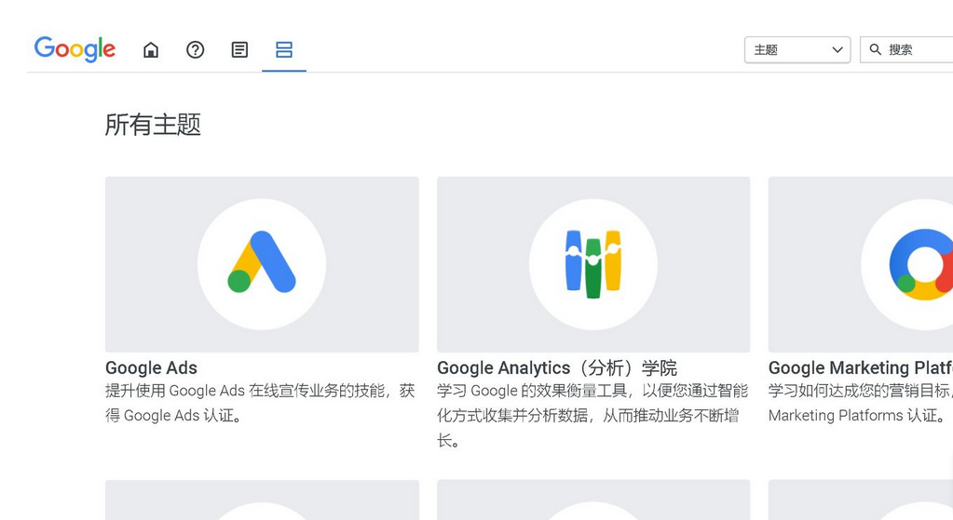This screenshot has width=953, height=520.
Task: Expand the 主题 dropdown
Action: tap(797, 50)
